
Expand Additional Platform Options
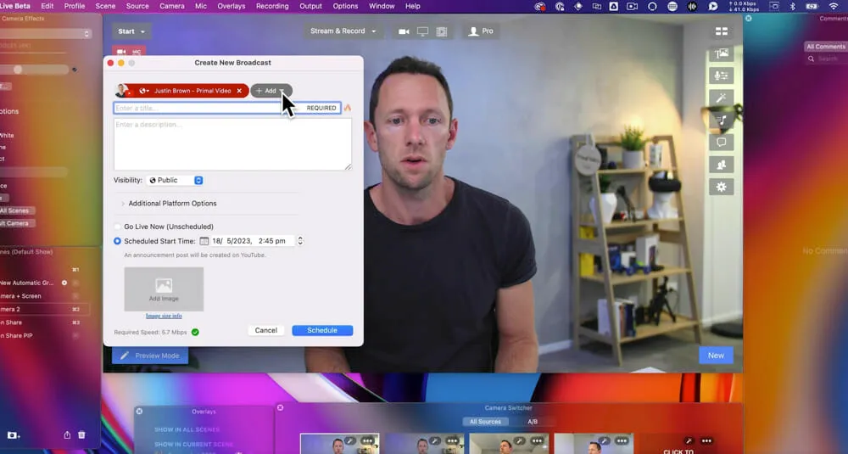point(172,204)
